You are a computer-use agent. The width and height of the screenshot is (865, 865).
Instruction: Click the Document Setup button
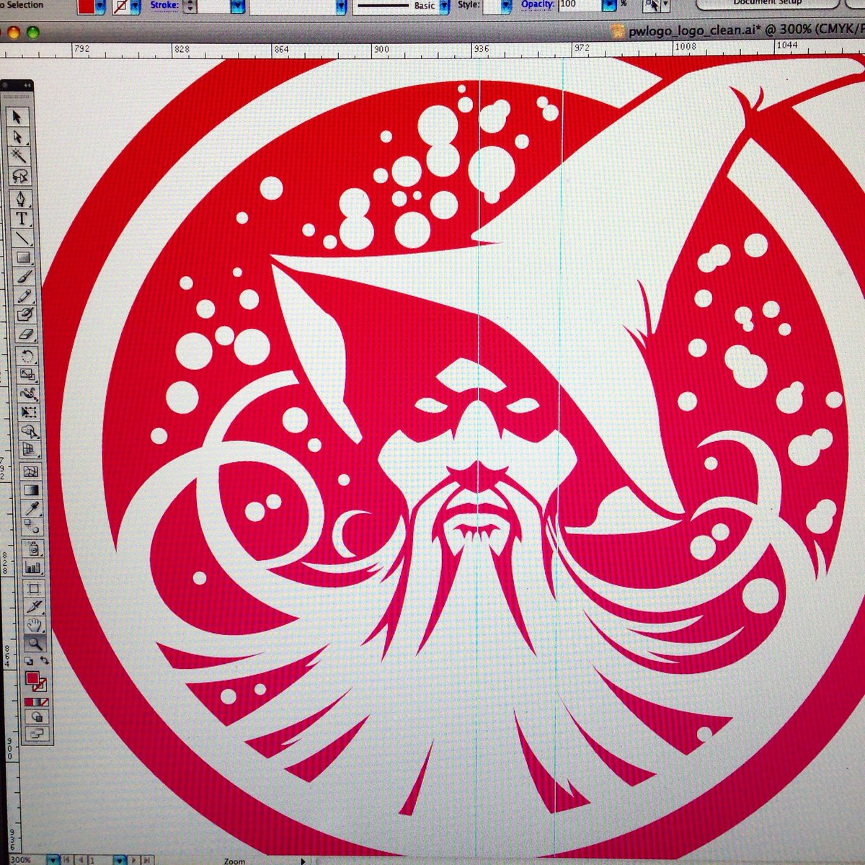coord(769,4)
